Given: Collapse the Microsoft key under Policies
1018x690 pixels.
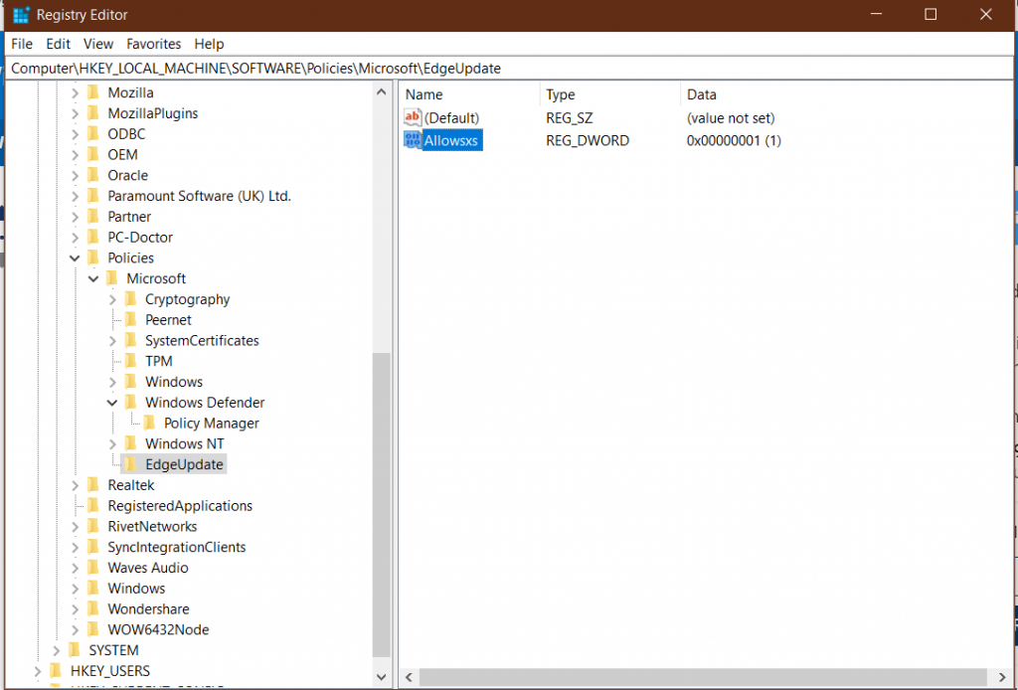Looking at the screenshot, I should 93,279.
